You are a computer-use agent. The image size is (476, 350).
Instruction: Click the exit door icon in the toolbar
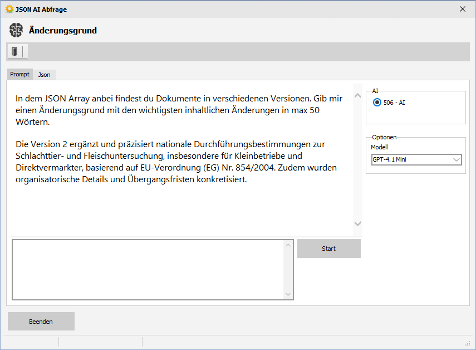(15, 52)
